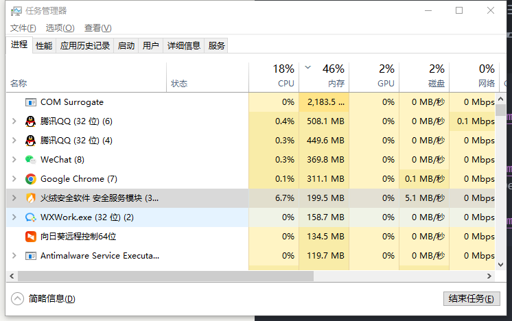The height and width of the screenshot is (321, 512).
Task: Click the 311.1 MB memory value
Action: tap(325, 179)
